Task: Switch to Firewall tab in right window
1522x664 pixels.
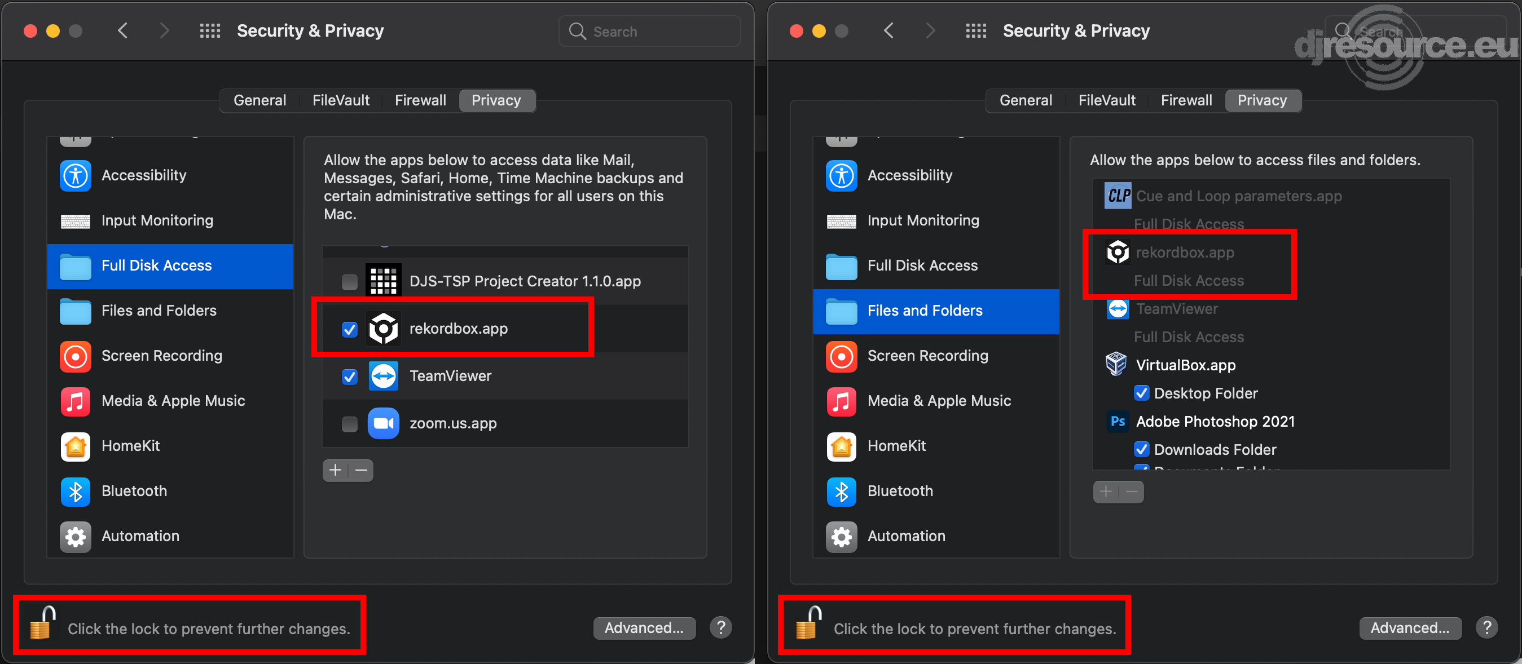Action: tap(1186, 100)
